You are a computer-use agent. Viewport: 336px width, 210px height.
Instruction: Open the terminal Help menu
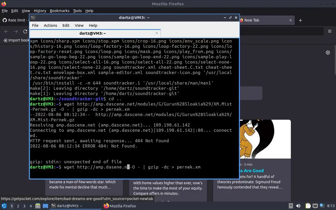(x=93, y=25)
